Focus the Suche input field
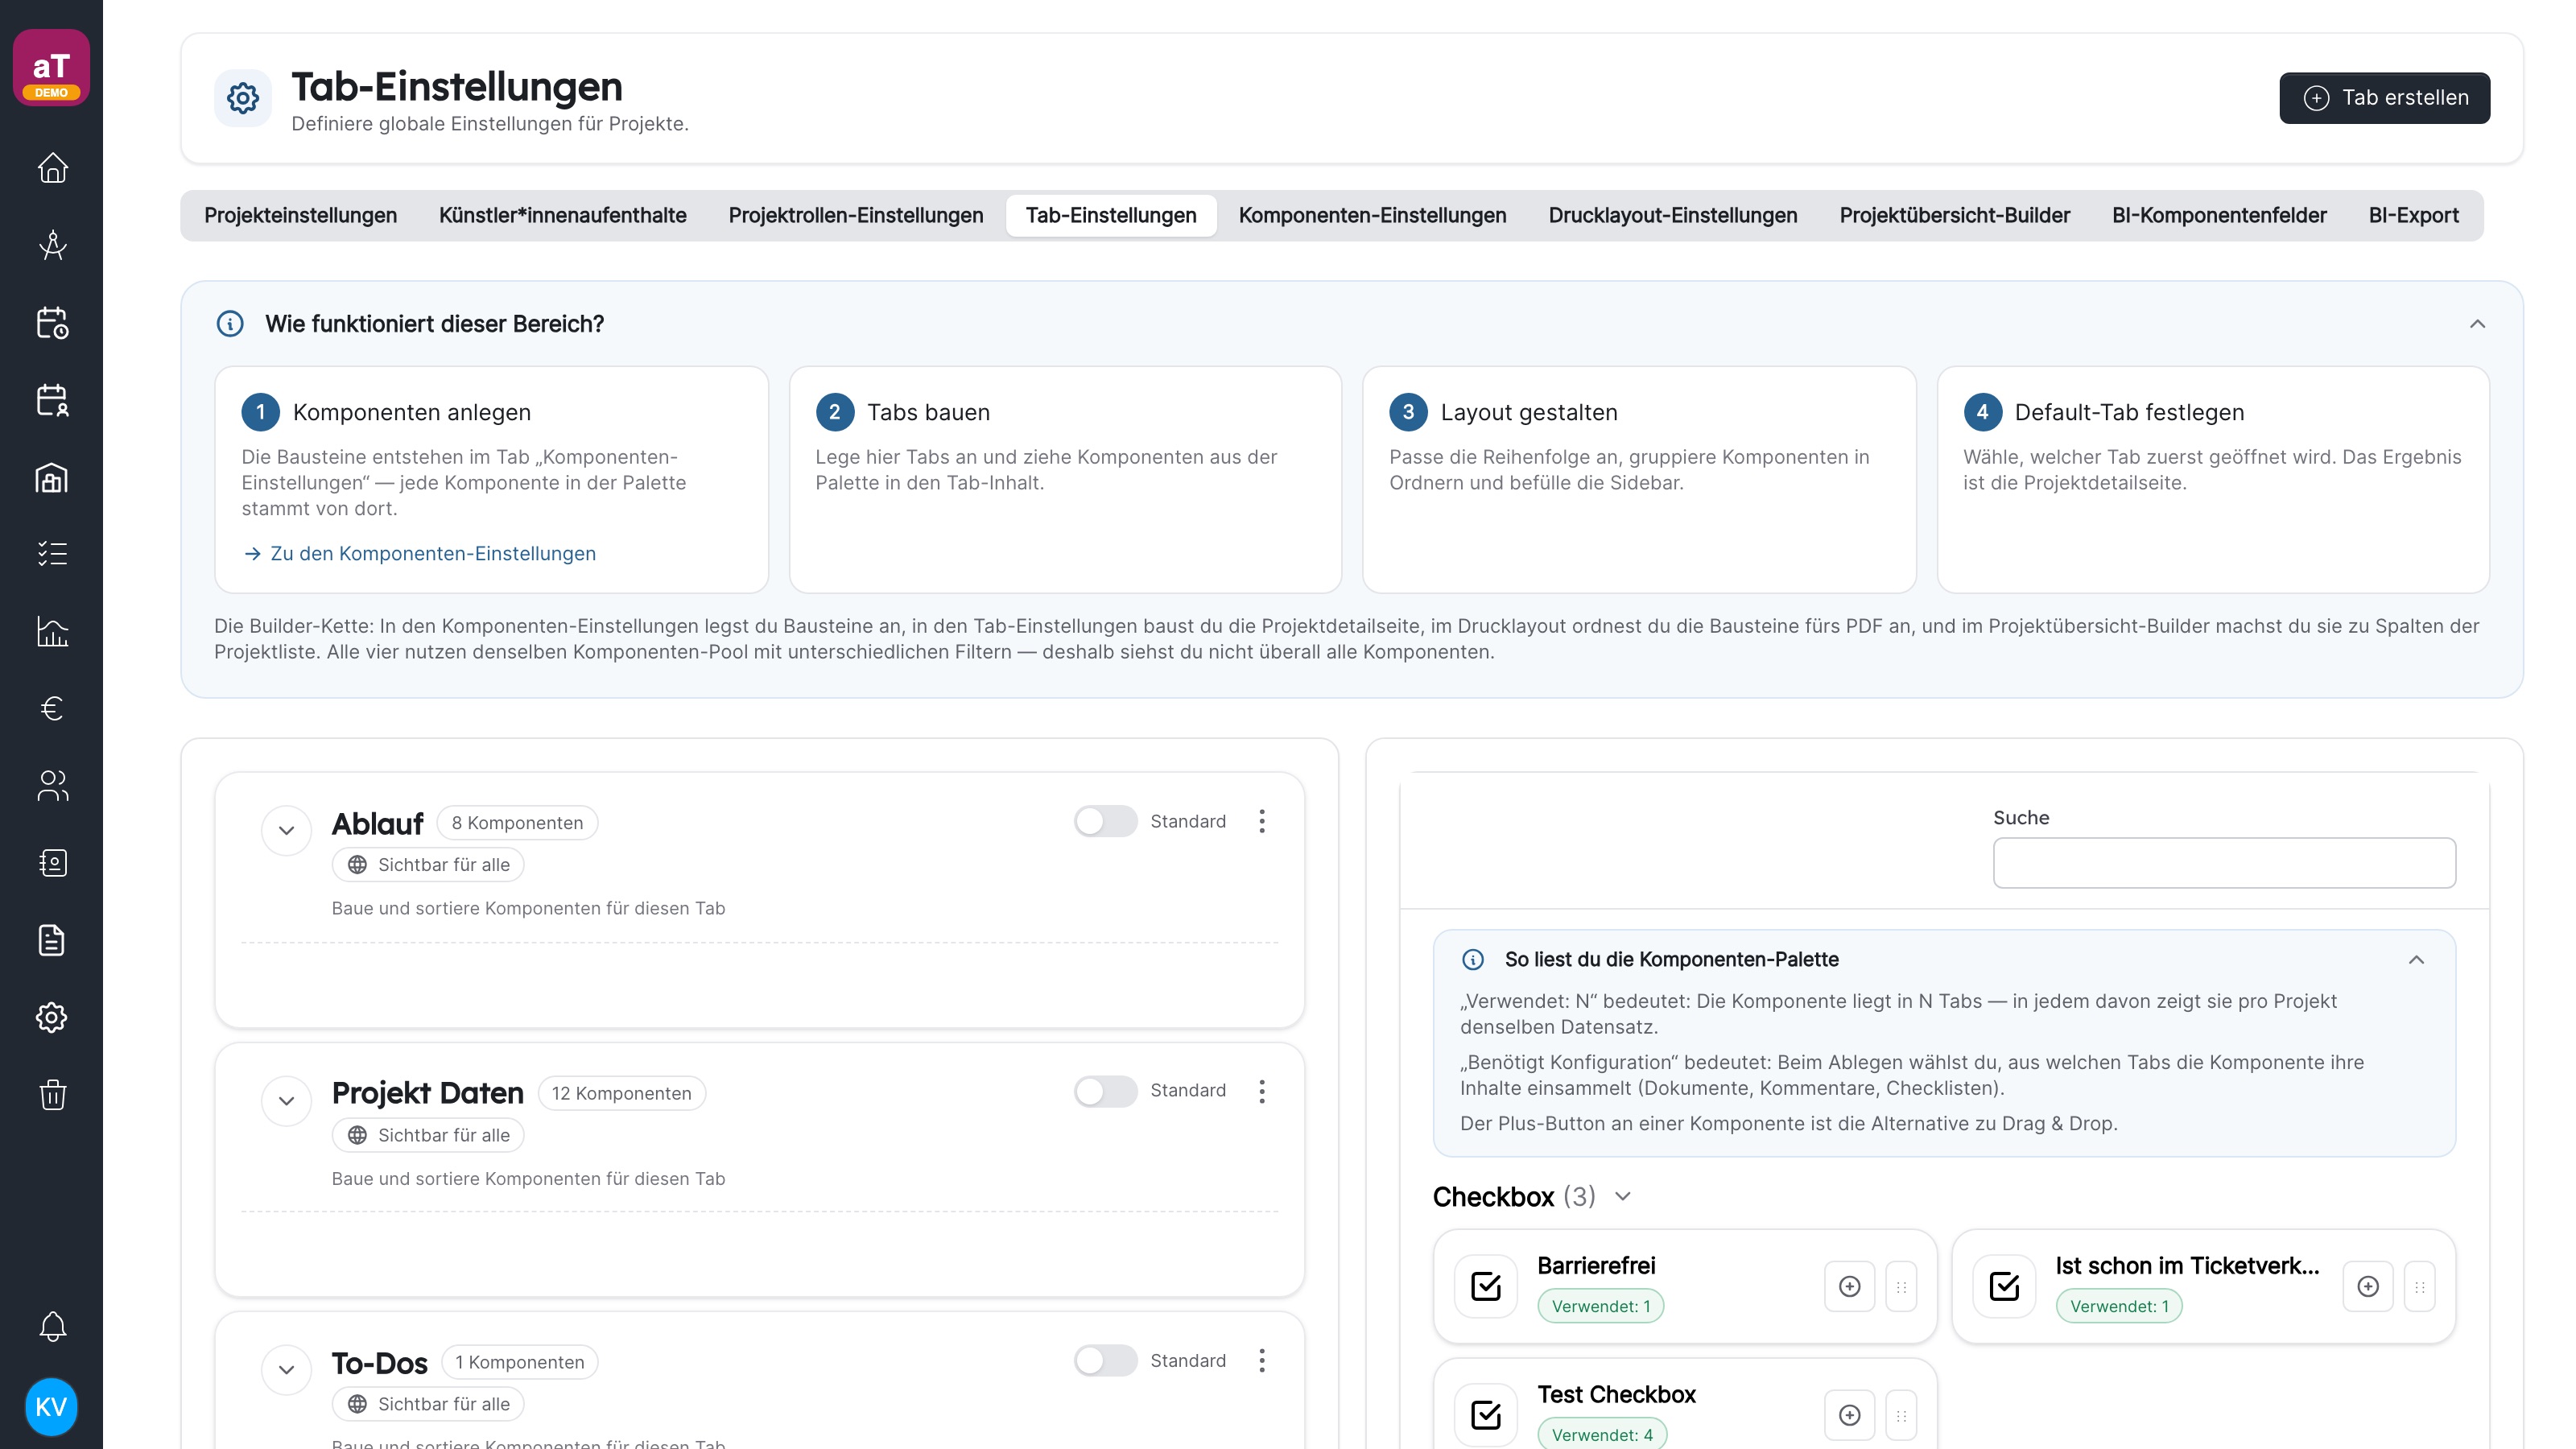Viewport: 2576px width, 1449px height. coord(2224,863)
